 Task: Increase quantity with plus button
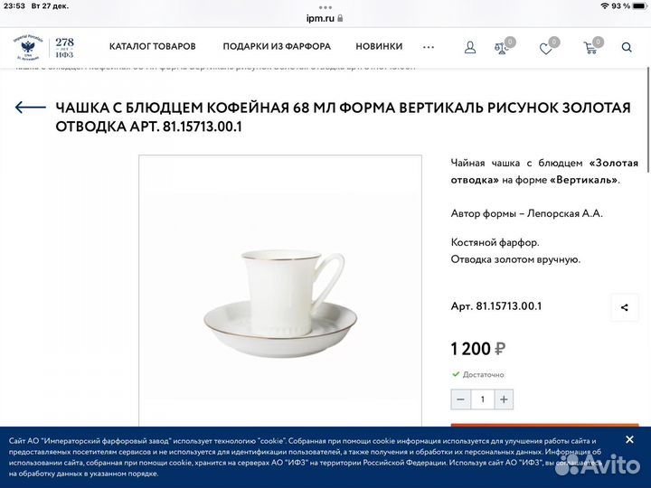point(504,399)
